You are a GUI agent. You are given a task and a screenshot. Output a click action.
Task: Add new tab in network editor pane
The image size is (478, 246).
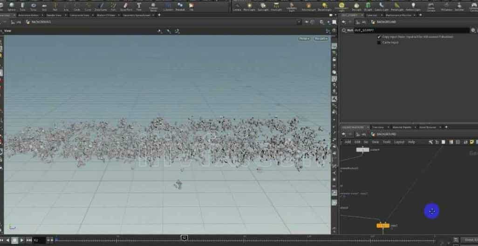click(x=446, y=127)
